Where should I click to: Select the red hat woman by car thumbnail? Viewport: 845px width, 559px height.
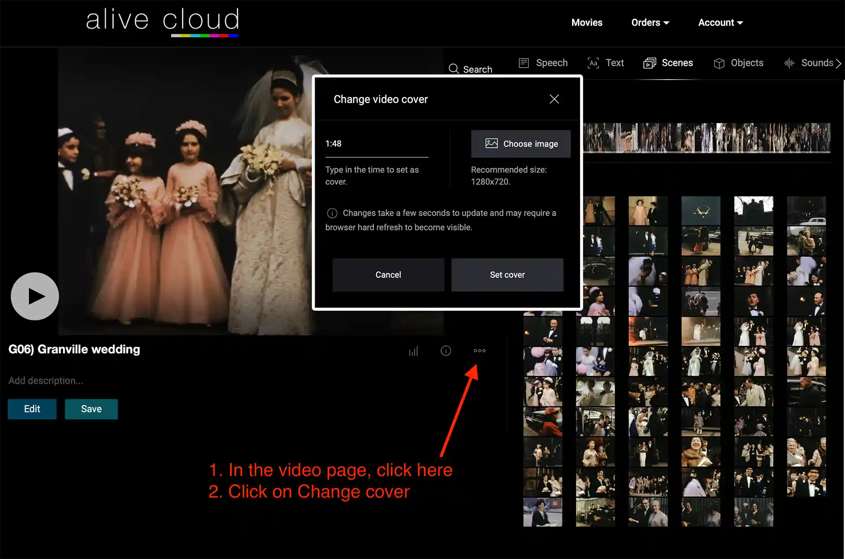pyautogui.click(x=543, y=421)
